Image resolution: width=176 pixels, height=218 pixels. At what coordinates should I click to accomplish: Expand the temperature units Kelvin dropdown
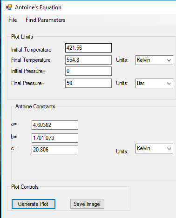154,60
